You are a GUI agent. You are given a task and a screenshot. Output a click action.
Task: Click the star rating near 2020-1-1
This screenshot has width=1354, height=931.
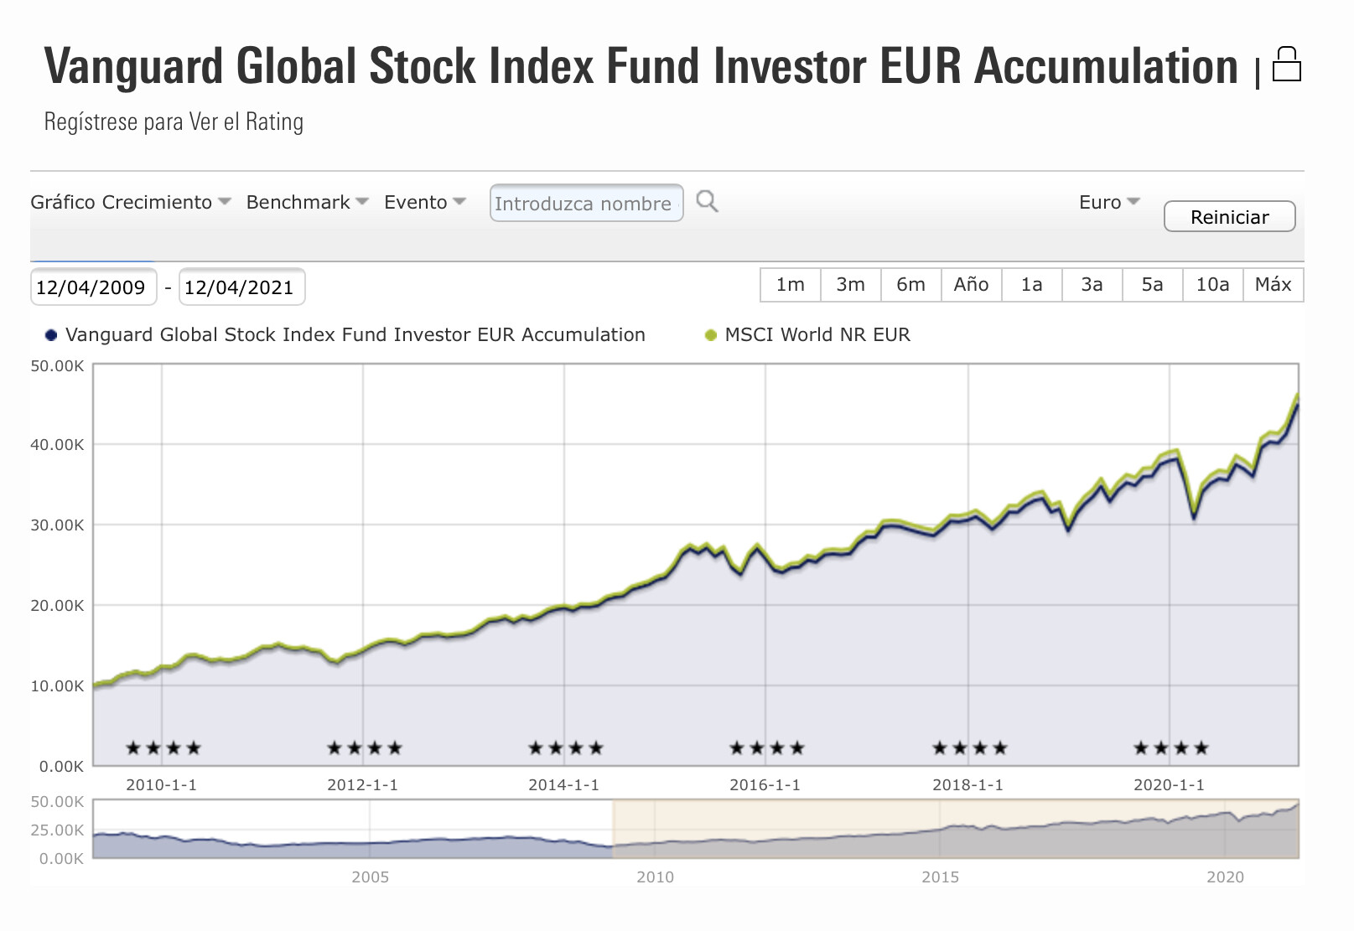[1171, 747]
